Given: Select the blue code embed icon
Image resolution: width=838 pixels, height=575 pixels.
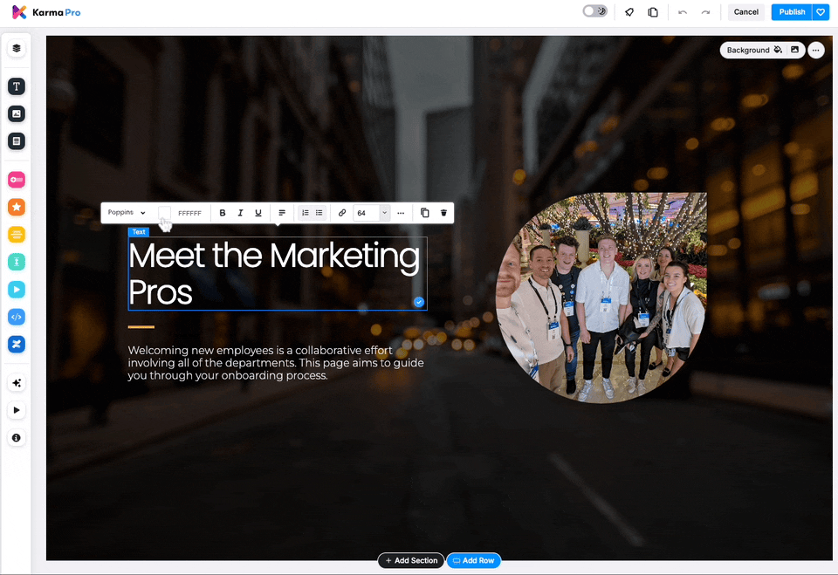Looking at the screenshot, I should [17, 317].
